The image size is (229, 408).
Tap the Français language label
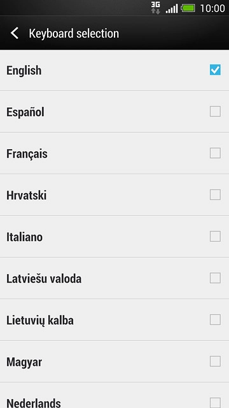(27, 154)
